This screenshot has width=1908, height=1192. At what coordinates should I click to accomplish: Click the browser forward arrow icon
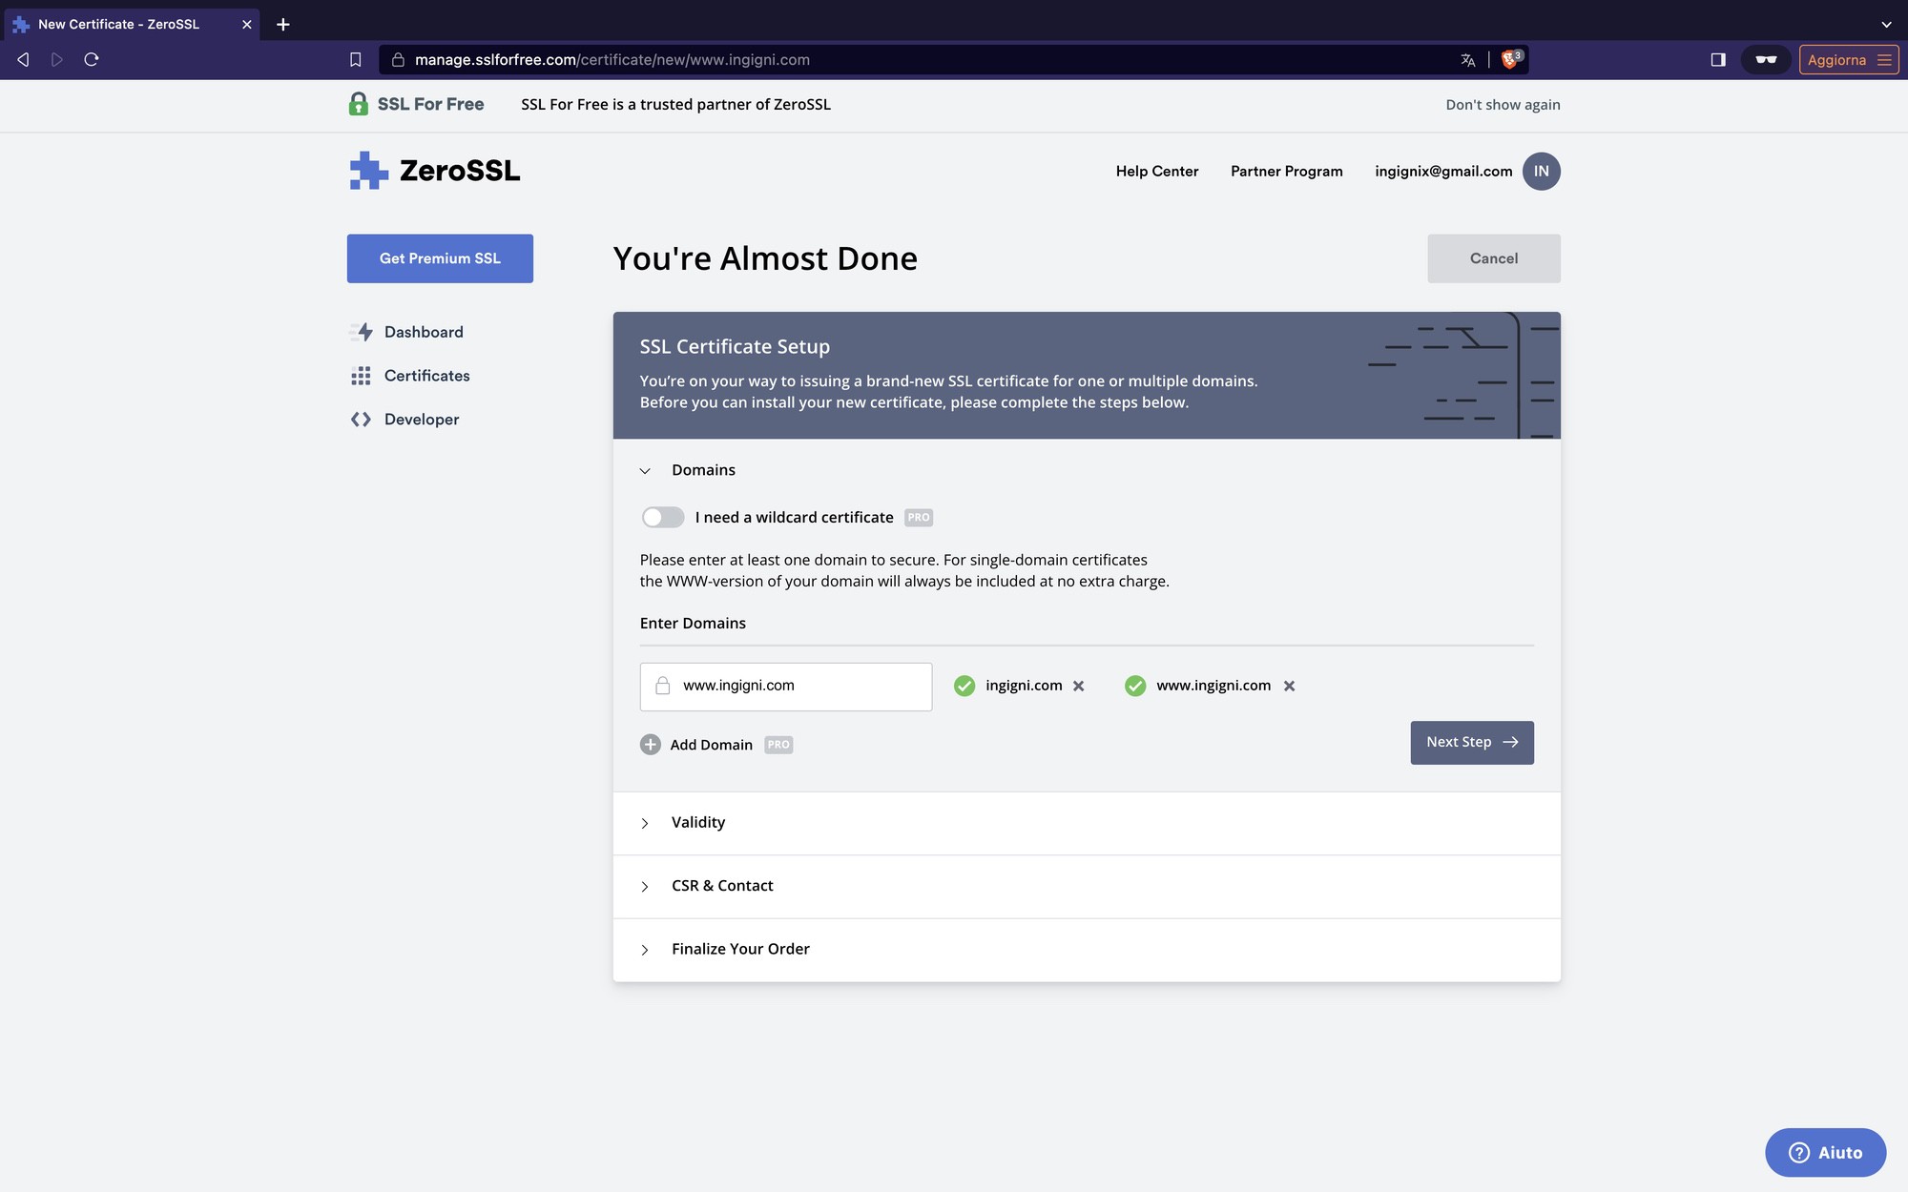pyautogui.click(x=57, y=59)
